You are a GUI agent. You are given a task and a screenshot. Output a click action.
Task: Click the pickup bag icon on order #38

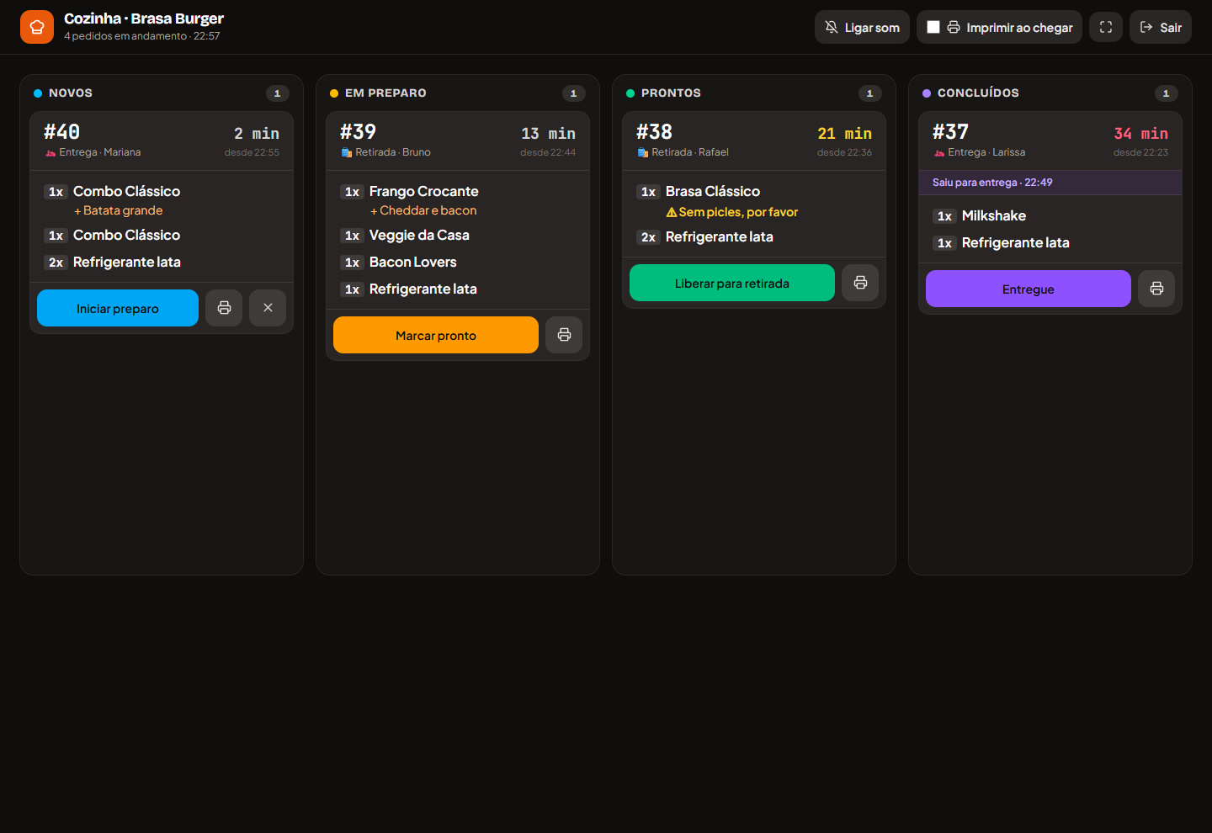[642, 152]
